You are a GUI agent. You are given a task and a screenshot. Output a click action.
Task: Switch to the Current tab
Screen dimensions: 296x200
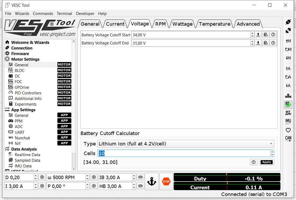(x=115, y=24)
